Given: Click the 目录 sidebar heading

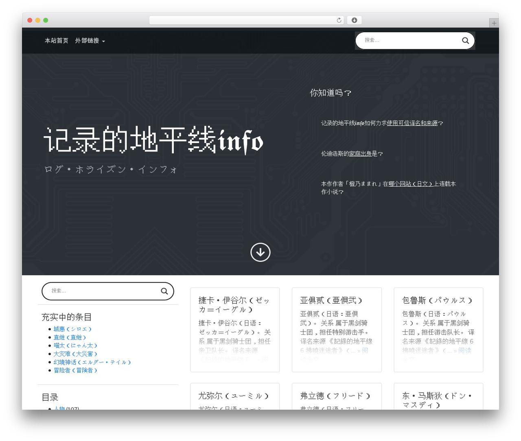Looking at the screenshot, I should point(50,397).
